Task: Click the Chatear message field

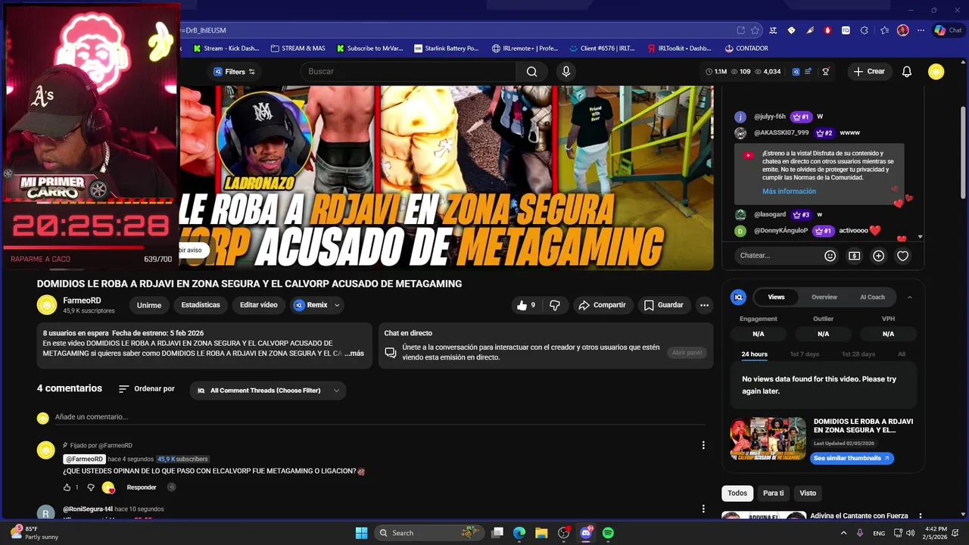Action: coord(777,256)
